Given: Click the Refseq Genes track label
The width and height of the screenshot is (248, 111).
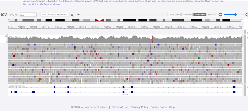Looking at the screenshot, I should pos(17,87).
